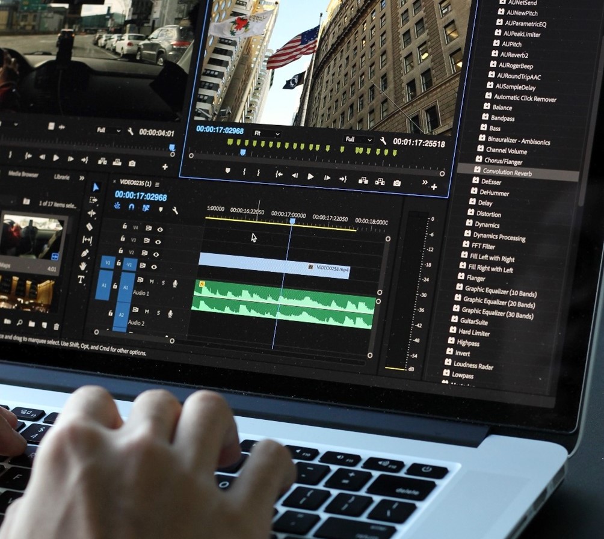Click the Program Monitor blue playhead
The width and height of the screenshot is (604, 539).
tap(242, 152)
